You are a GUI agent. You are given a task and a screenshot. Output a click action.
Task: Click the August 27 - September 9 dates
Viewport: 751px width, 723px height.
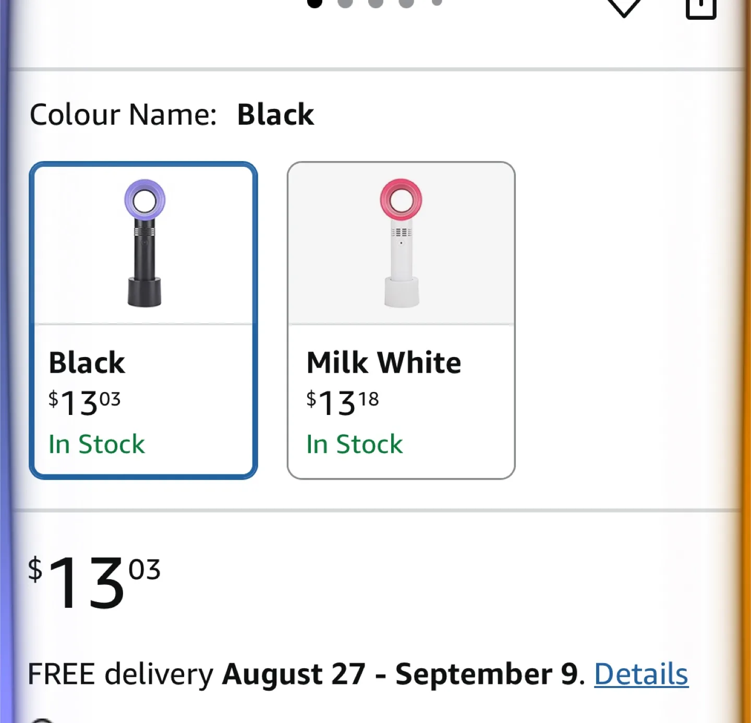click(x=401, y=674)
